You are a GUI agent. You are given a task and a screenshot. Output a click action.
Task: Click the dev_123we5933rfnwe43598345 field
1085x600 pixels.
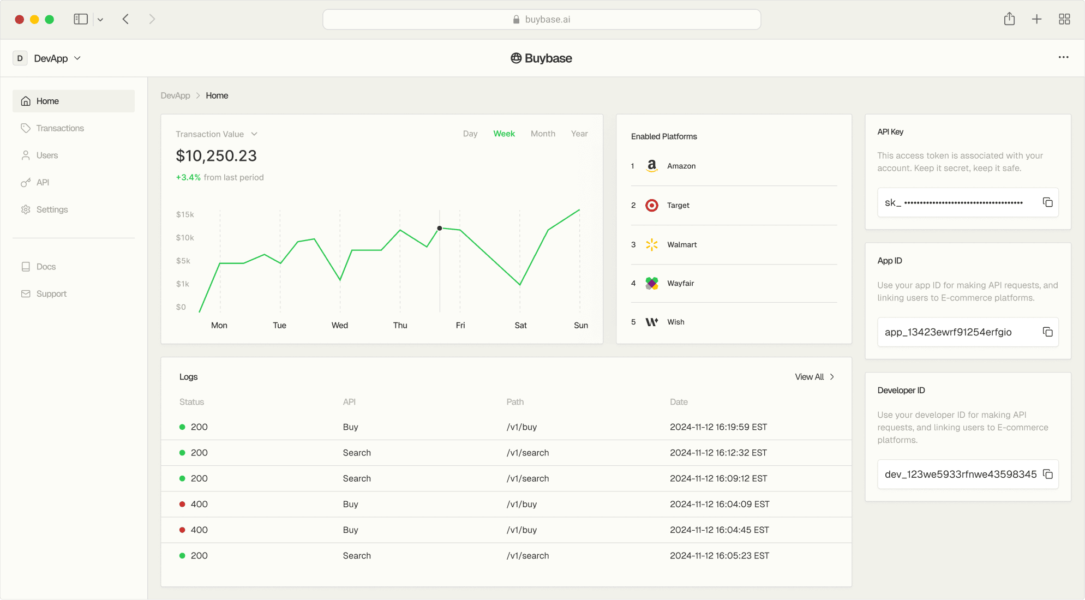click(x=968, y=474)
